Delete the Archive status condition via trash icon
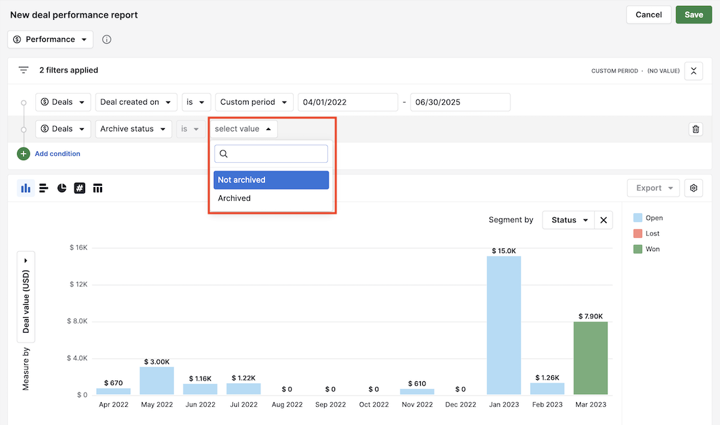 [x=696, y=129]
